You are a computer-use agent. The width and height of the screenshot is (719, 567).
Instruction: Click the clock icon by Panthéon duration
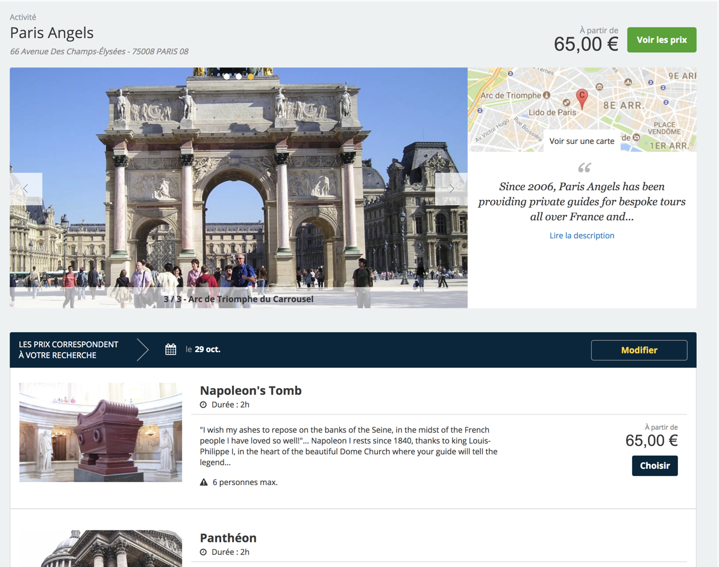pos(203,553)
